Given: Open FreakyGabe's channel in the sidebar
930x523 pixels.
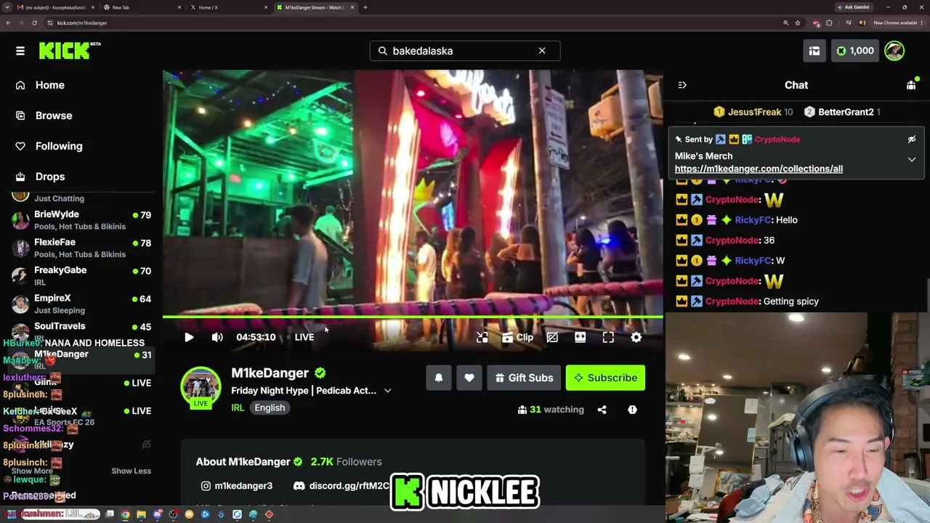Looking at the screenshot, I should pos(81,276).
